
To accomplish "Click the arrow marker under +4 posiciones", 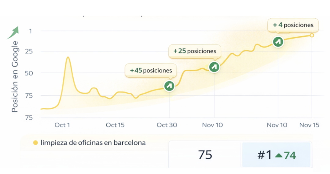I will [x=278, y=42].
